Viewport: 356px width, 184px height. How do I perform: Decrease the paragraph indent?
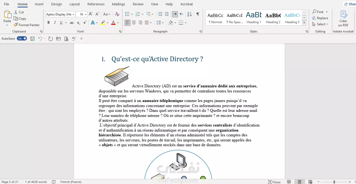pyautogui.click(x=160, y=14)
